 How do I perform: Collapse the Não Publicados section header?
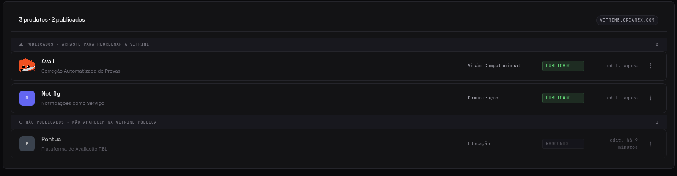coord(338,122)
